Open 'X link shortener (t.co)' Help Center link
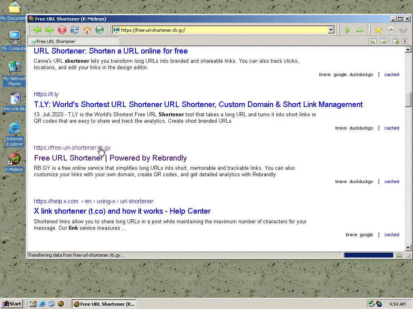The width and height of the screenshot is (413, 309). coord(122,211)
